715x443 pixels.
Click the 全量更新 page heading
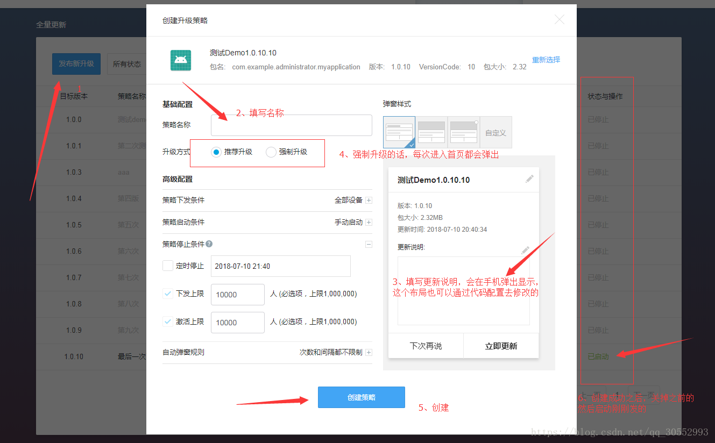tap(51, 25)
